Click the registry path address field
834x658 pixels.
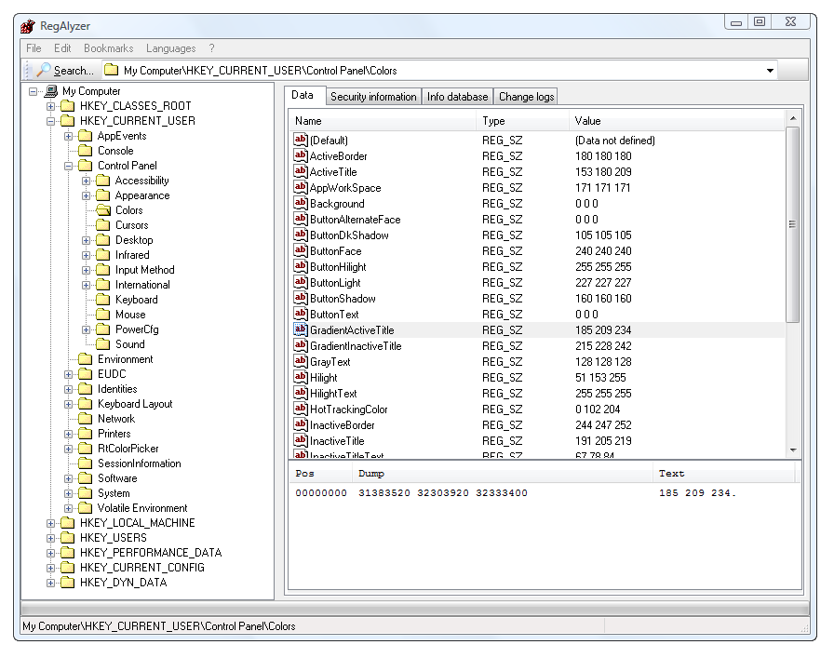[x=439, y=70]
